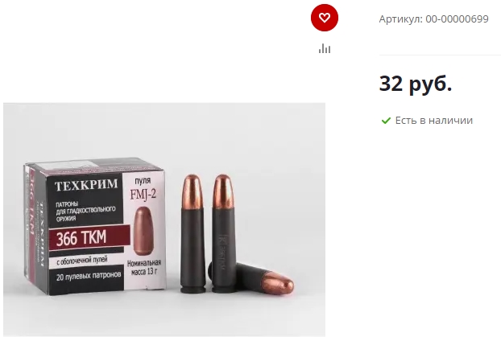Screen dimensions: 501x337
Task: Click the 20 пулевых патронов text on box
Action: tap(89, 276)
